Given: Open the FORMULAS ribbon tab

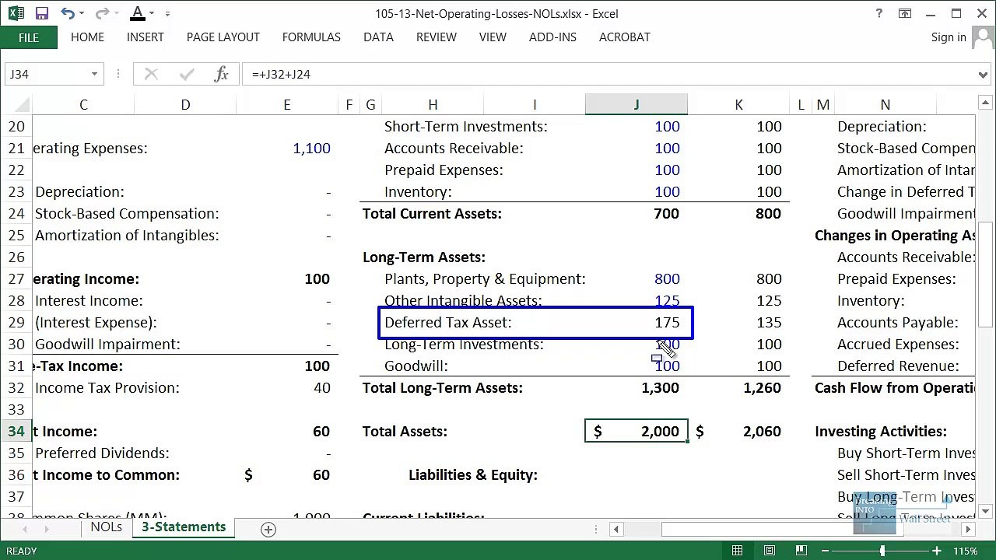Looking at the screenshot, I should (x=311, y=37).
